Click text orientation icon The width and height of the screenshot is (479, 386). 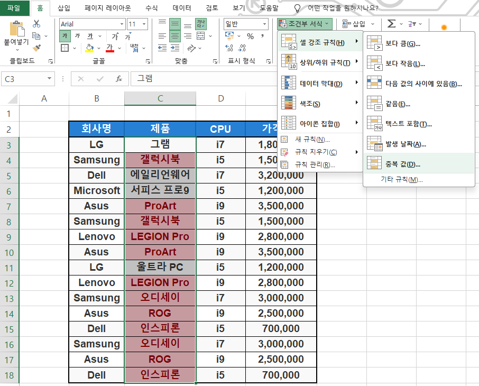(191, 48)
